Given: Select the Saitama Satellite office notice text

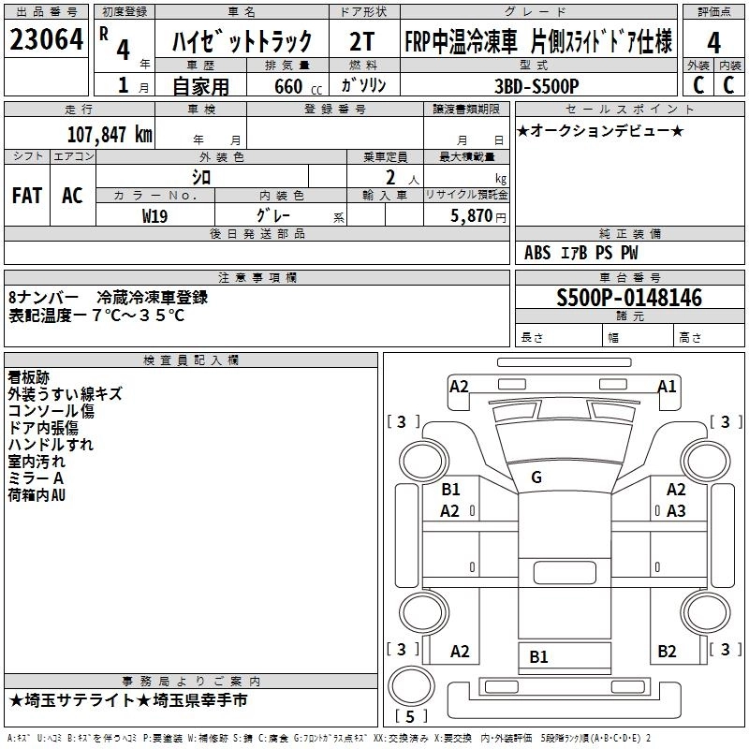Looking at the screenshot, I should click(x=128, y=700).
